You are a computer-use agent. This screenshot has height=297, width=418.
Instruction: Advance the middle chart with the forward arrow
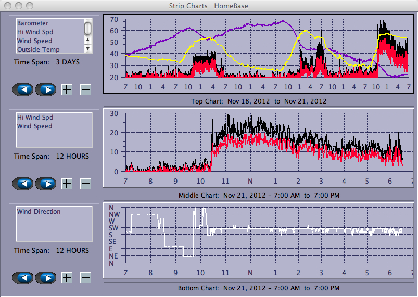click(46, 184)
